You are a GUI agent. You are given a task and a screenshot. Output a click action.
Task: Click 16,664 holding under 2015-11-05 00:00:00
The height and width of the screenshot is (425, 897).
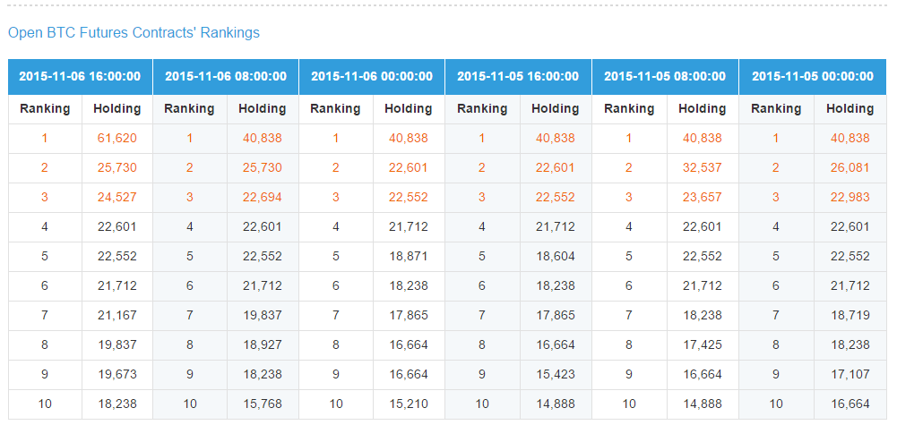point(850,404)
